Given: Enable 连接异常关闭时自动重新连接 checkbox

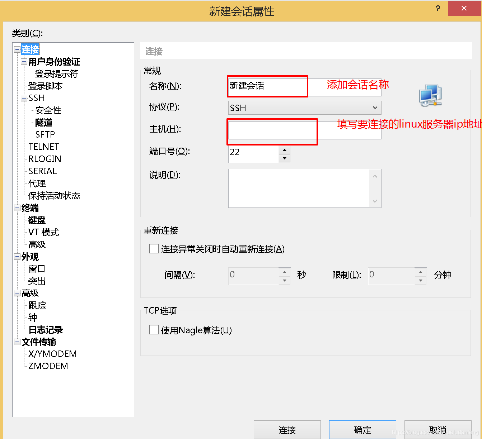Looking at the screenshot, I should [154, 249].
